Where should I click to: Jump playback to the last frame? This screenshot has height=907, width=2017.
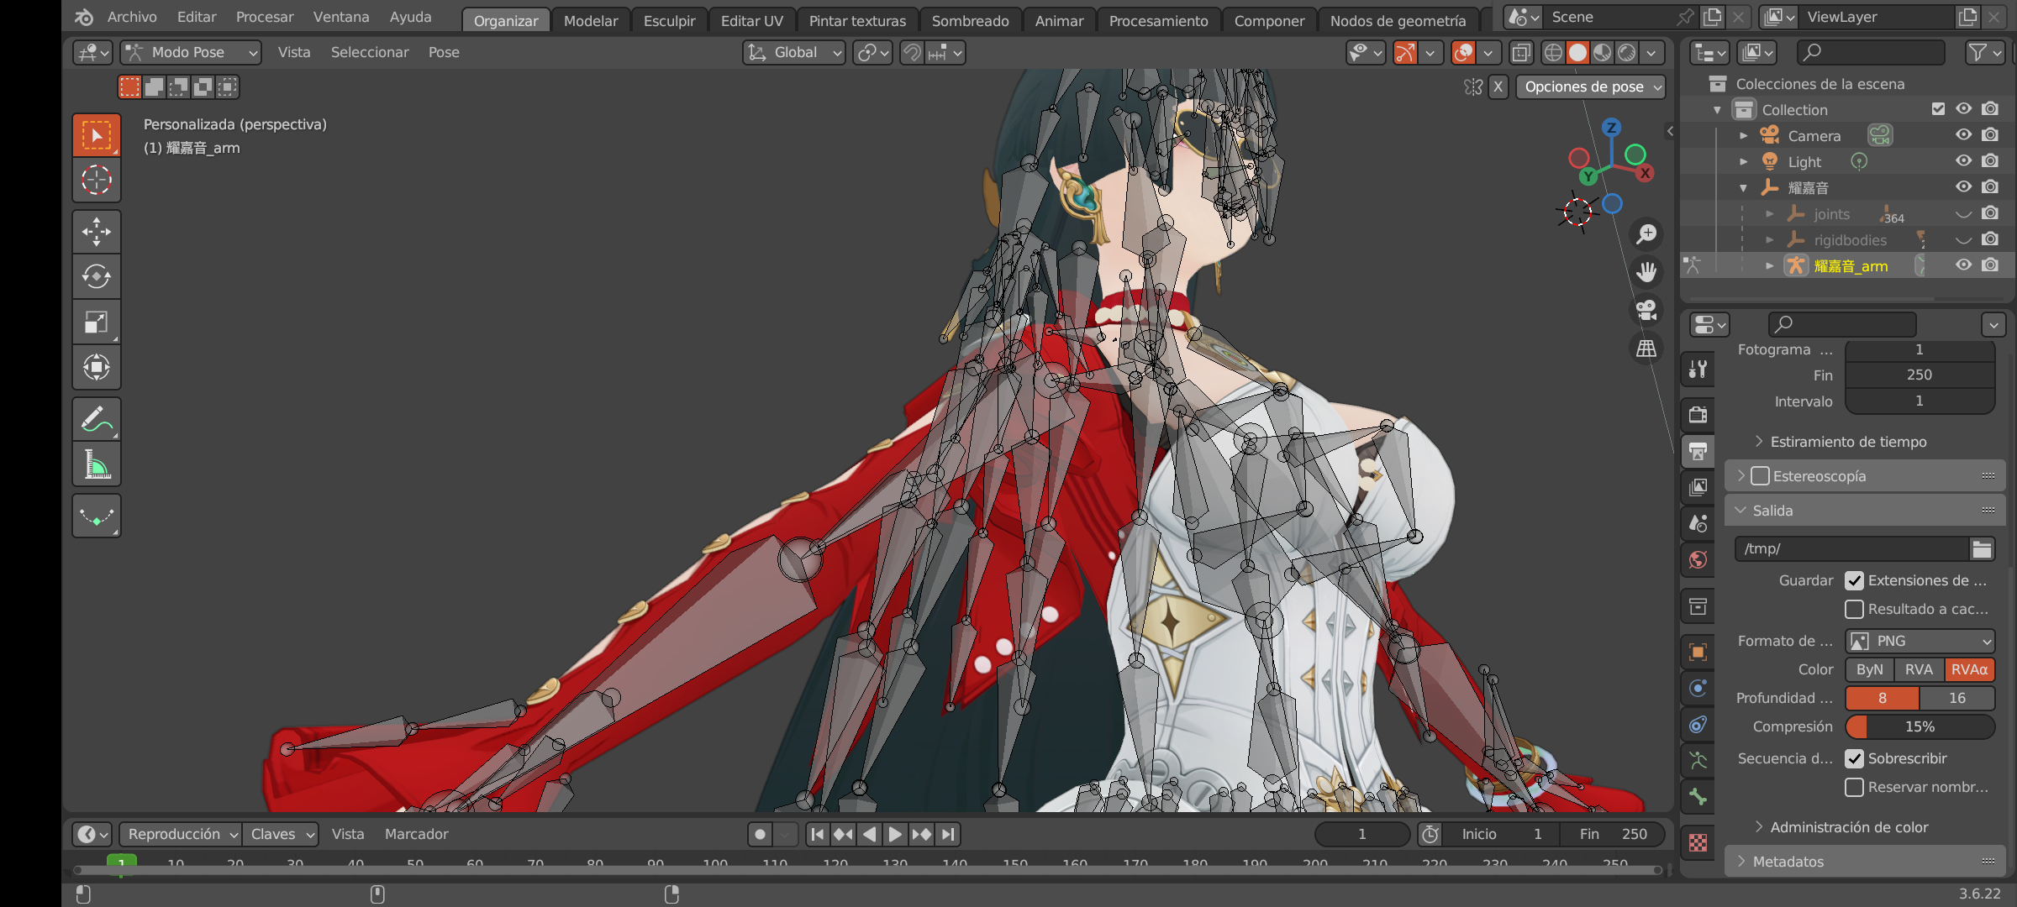pyautogui.click(x=948, y=834)
